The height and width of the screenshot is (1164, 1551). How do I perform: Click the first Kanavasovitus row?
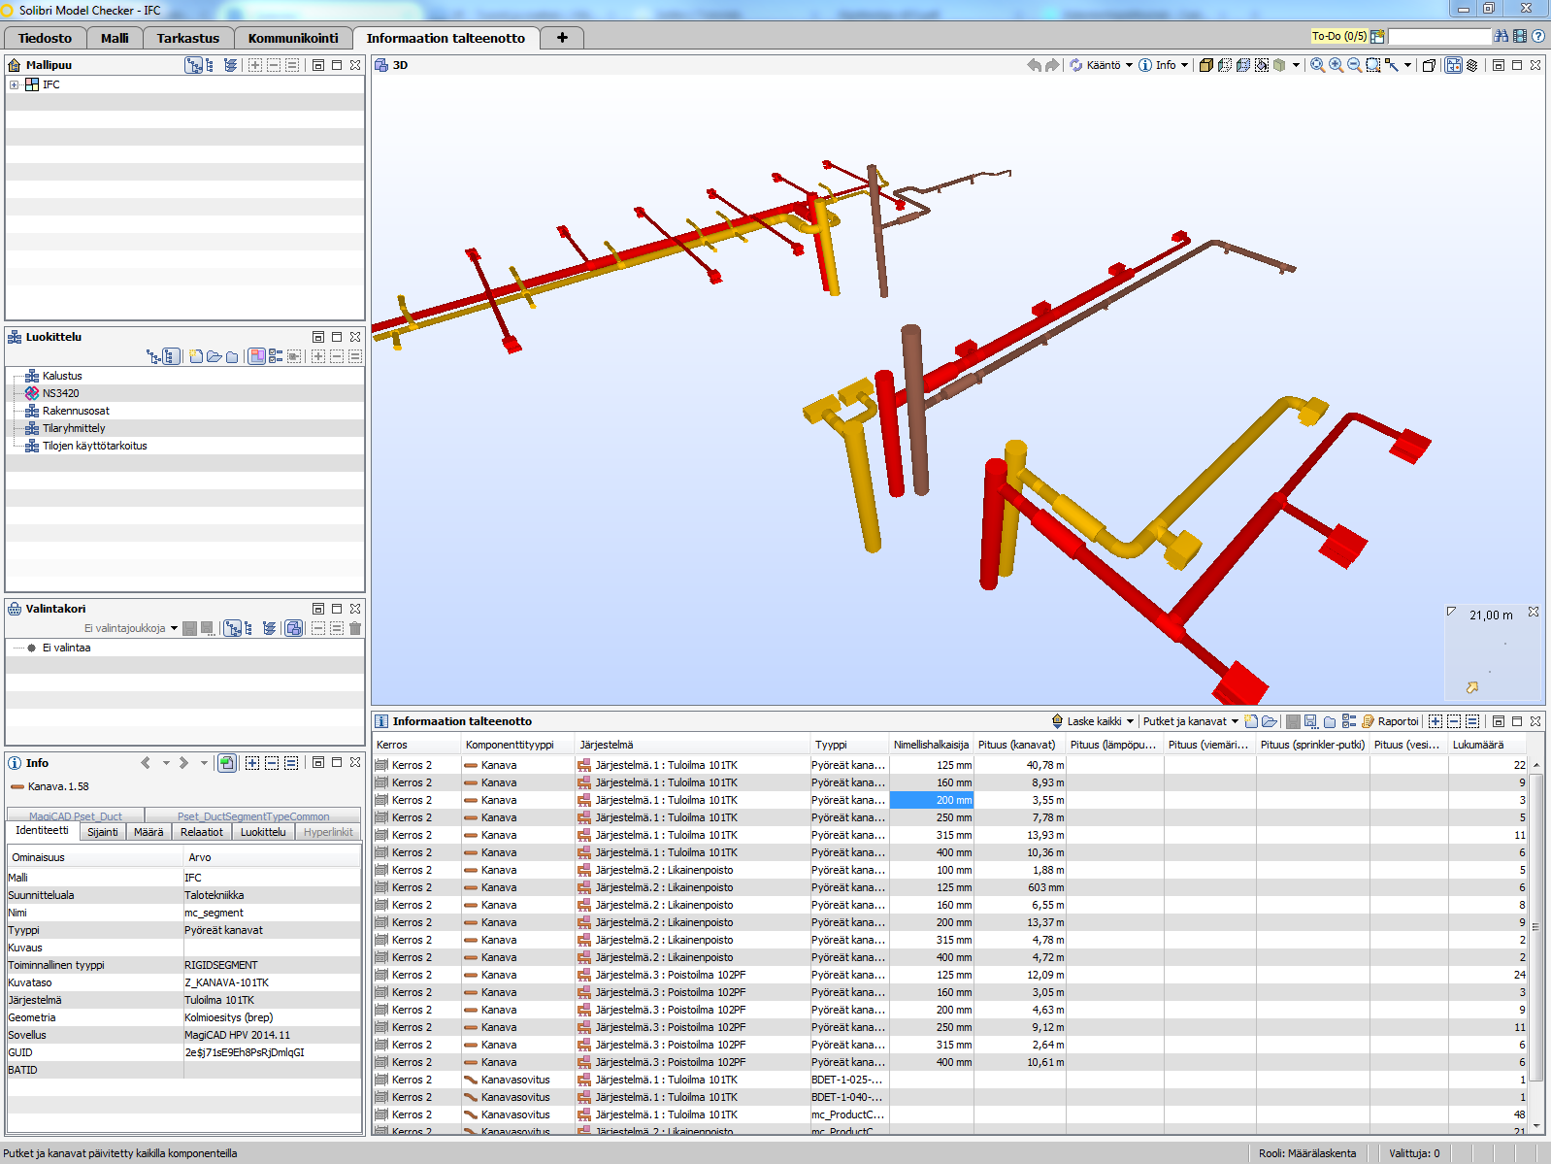coord(952,1080)
